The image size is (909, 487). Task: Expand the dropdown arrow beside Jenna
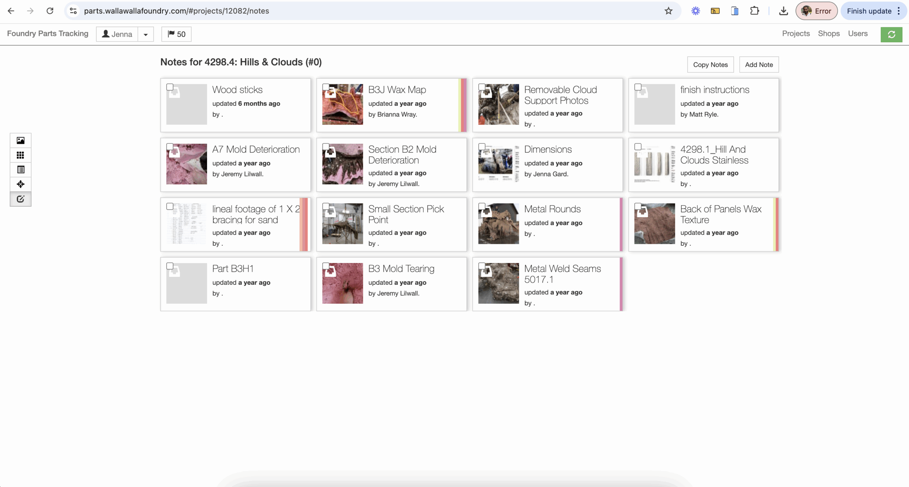click(x=146, y=34)
